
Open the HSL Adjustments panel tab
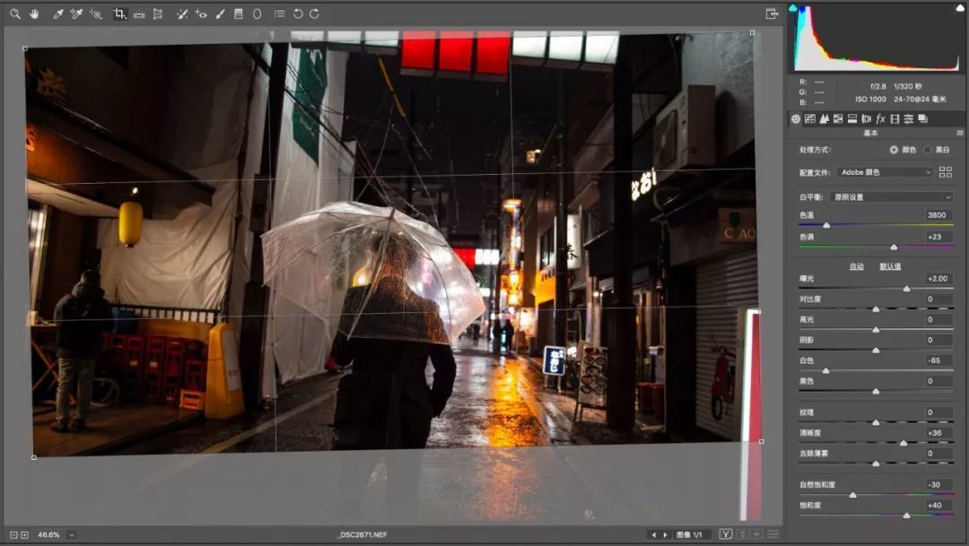tap(838, 118)
